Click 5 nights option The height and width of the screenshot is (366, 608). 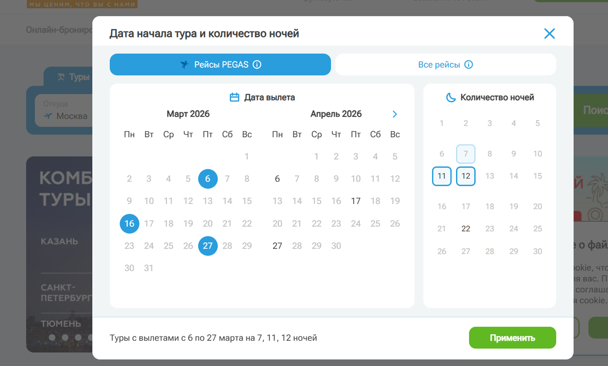[538, 123]
